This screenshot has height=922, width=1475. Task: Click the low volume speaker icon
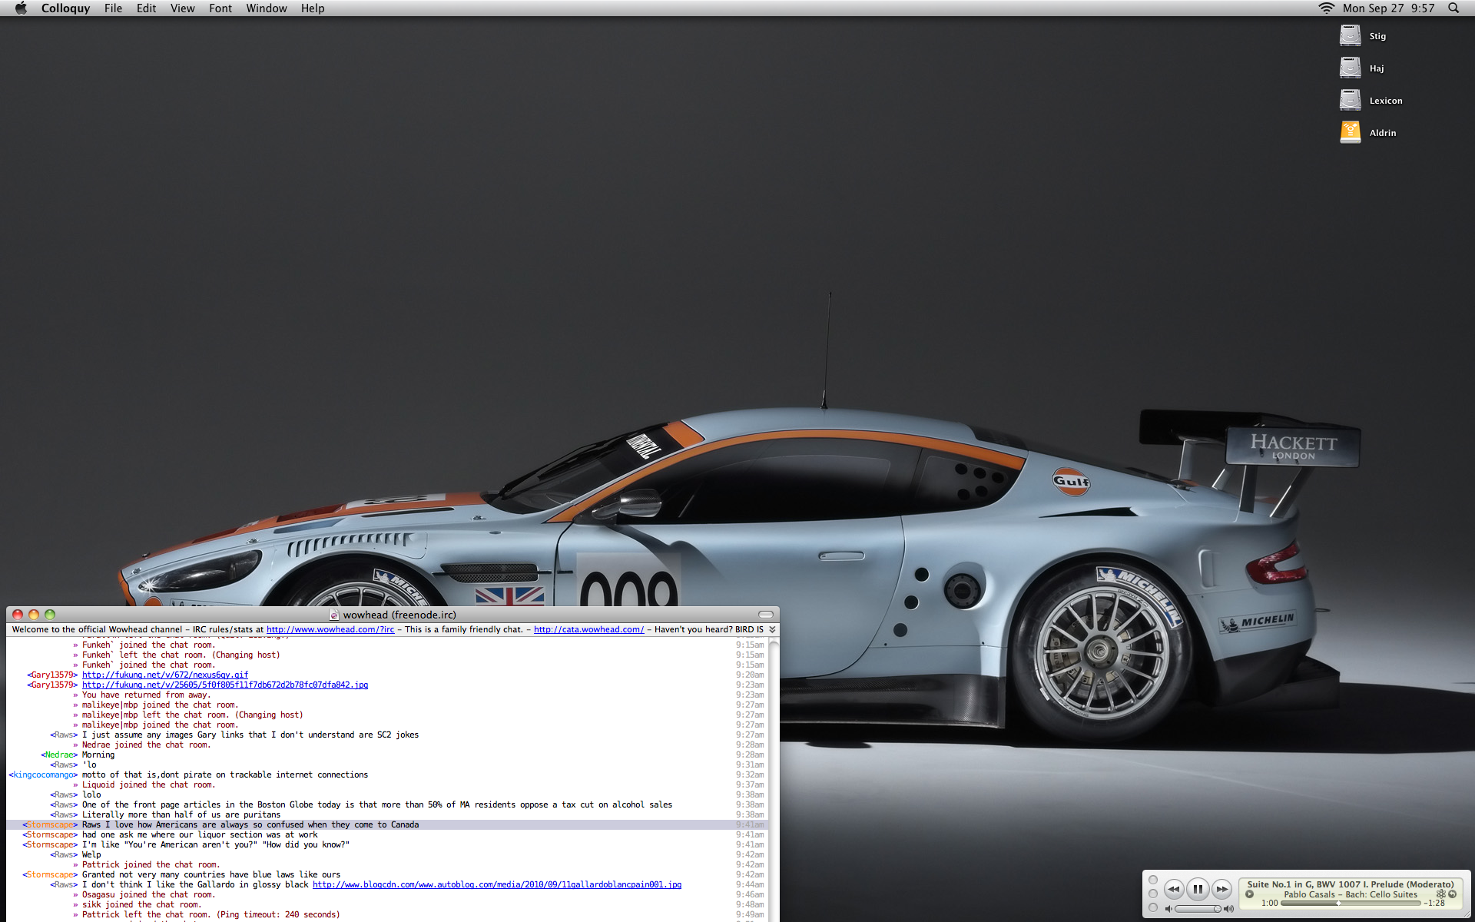pyautogui.click(x=1168, y=909)
